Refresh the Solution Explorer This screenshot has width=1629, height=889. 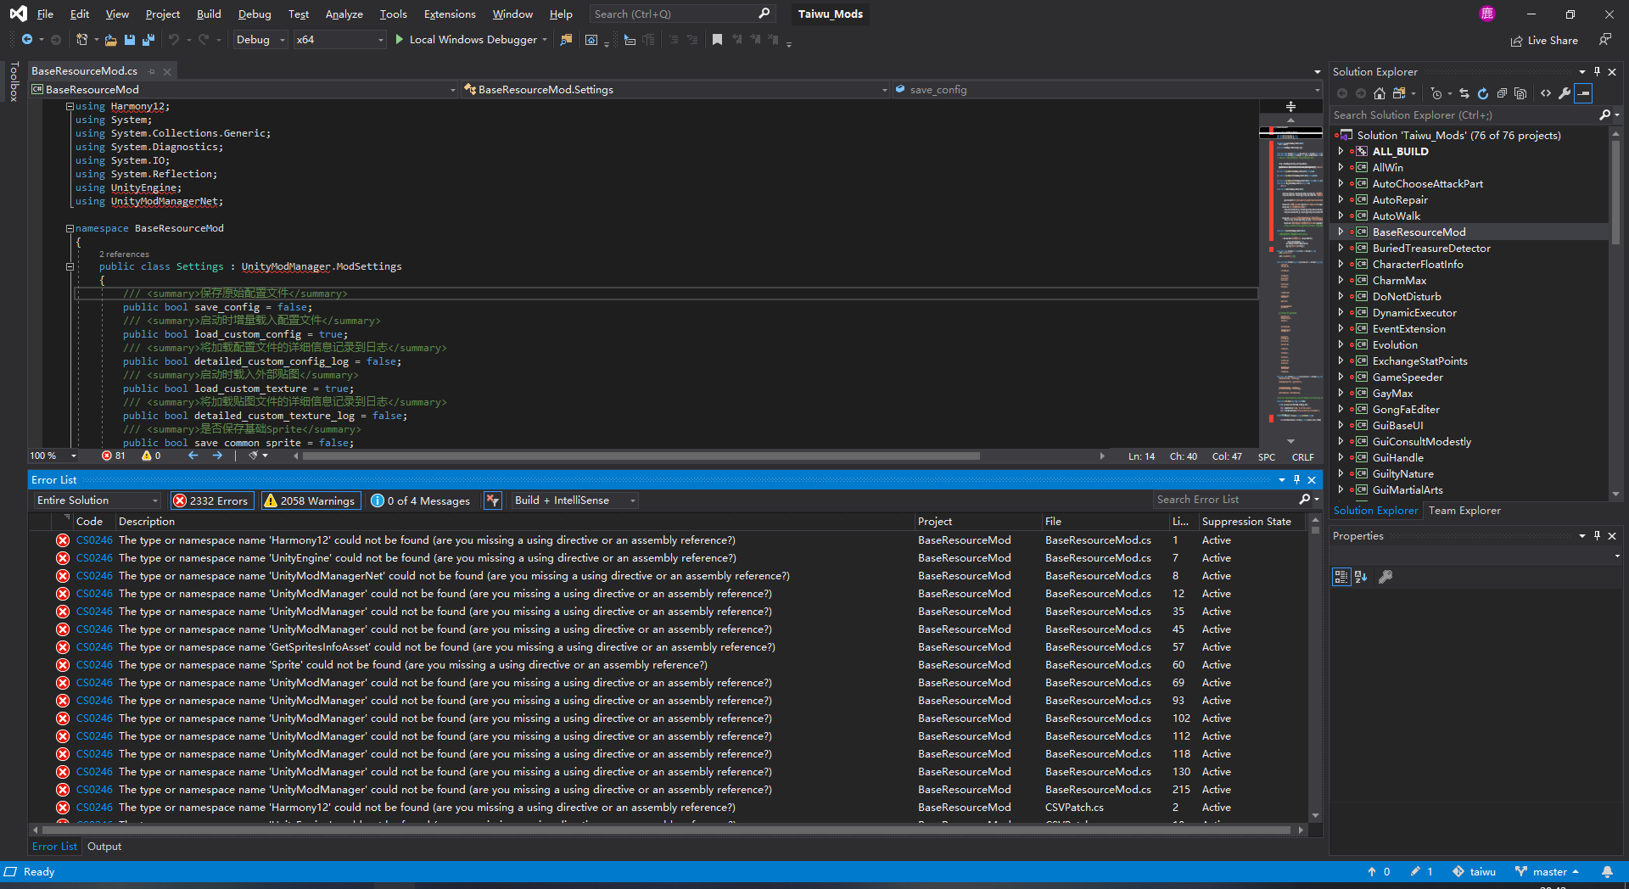click(1483, 93)
